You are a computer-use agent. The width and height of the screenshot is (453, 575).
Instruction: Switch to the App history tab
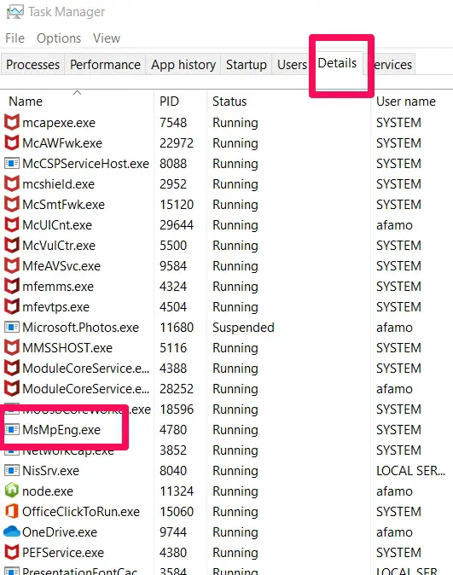[x=183, y=65]
